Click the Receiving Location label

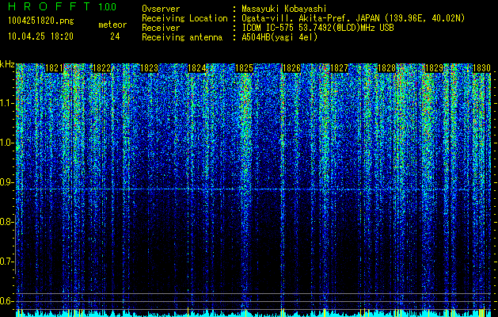coord(184,18)
